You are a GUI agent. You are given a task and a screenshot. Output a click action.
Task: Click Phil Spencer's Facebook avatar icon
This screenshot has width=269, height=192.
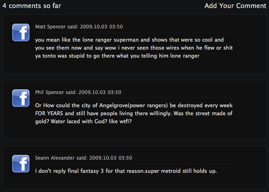click(21, 98)
